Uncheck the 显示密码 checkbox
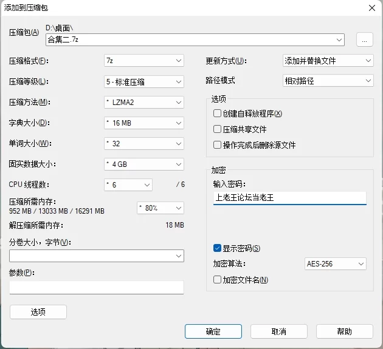The image size is (383, 349). (x=218, y=248)
